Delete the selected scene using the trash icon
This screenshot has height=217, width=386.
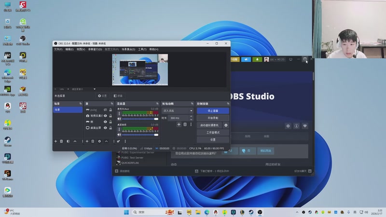(62, 141)
